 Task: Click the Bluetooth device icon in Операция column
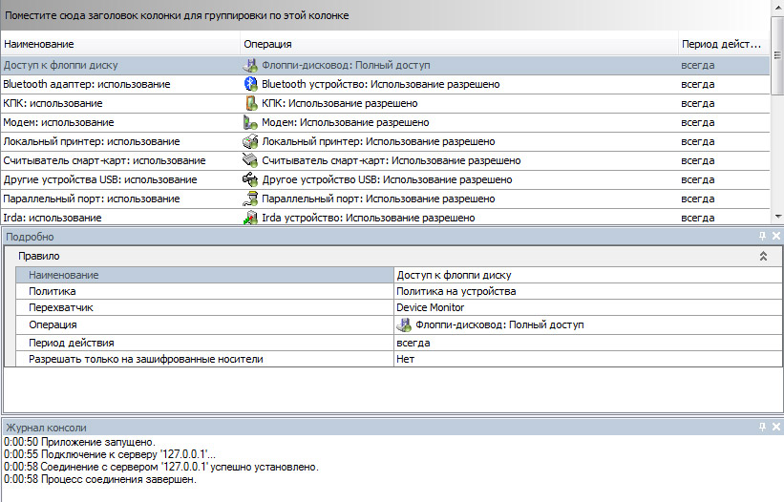click(x=251, y=84)
